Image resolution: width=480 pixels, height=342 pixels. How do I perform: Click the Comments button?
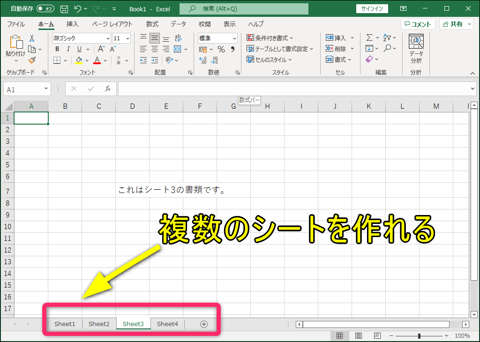click(418, 24)
